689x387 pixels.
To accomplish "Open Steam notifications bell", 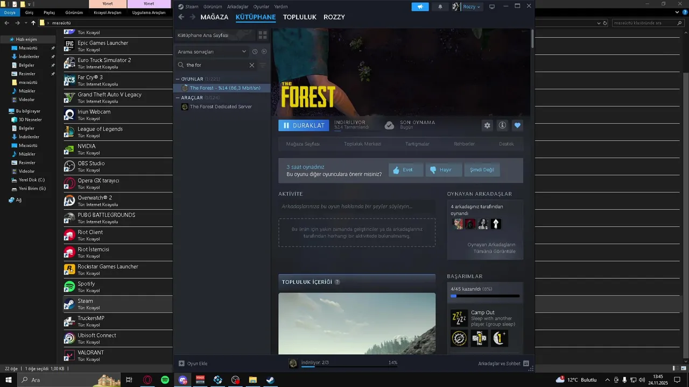I will [x=440, y=6].
